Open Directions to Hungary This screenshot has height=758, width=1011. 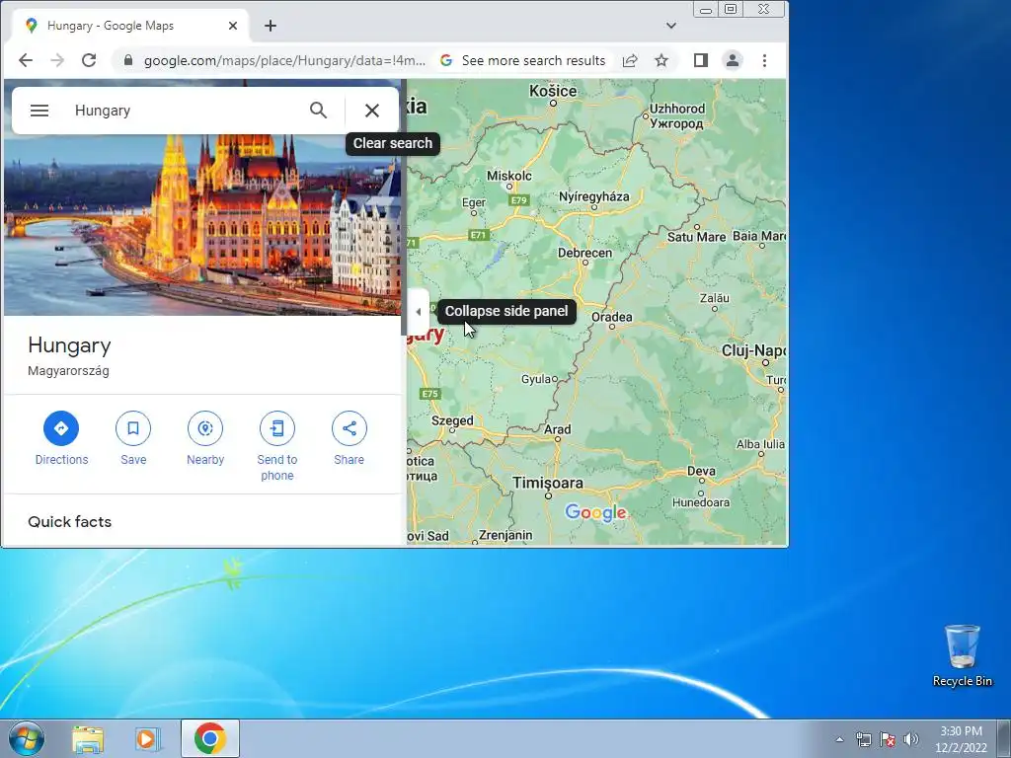point(61,439)
